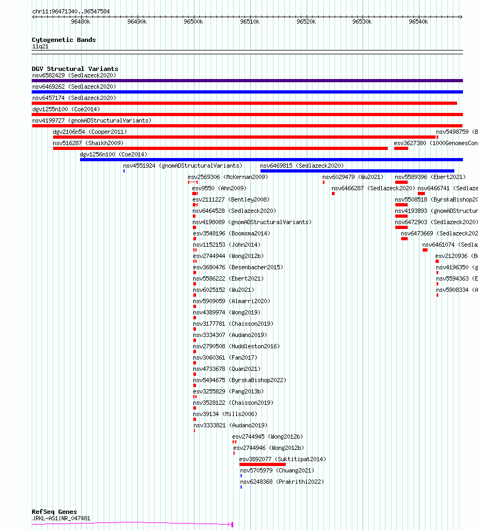Click nsv6469815 (Sedlazeck2020) label

[302, 166]
